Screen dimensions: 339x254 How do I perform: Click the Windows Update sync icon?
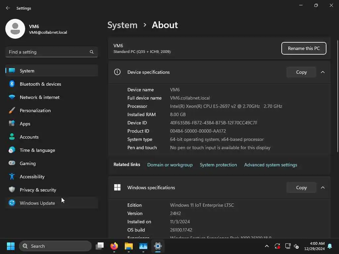[12, 203]
